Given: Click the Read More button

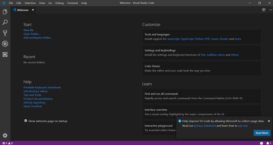Looking at the screenshot, I should click(x=262, y=133).
